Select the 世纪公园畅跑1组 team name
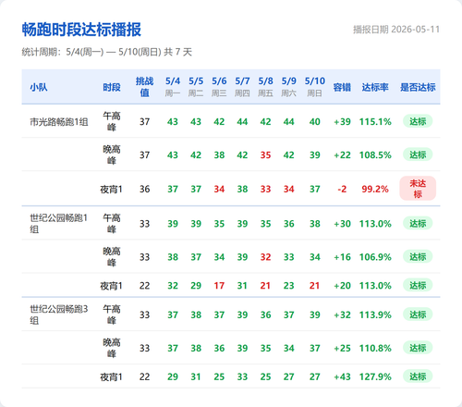 tap(59, 224)
